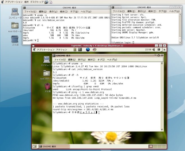Image resolution: width=185 pixels, height=151 pixels.
Task: Minimize the serial console terminal window
Action: click(171, 7)
